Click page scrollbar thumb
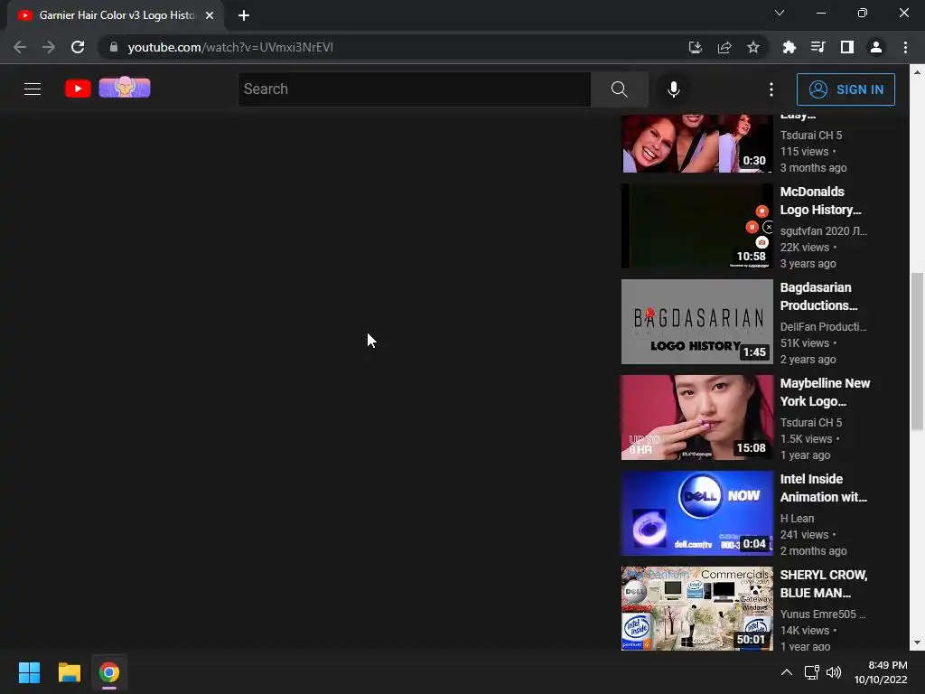925x694 pixels. pos(916,352)
